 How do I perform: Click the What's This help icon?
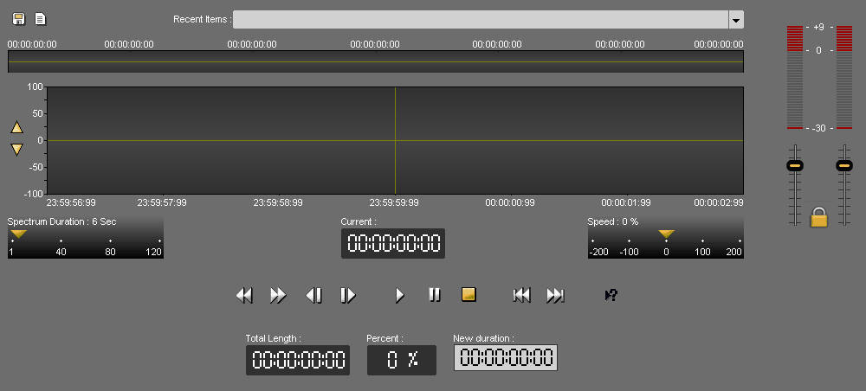pos(611,295)
